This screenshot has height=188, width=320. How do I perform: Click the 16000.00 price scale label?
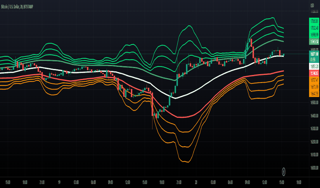314,168
